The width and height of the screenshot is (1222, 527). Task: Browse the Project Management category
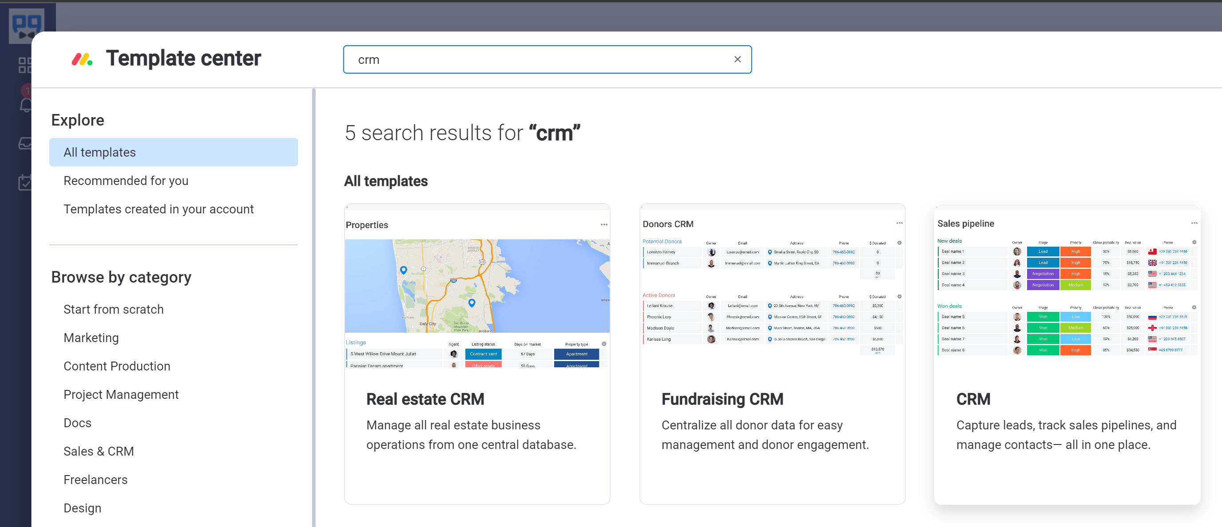(121, 394)
